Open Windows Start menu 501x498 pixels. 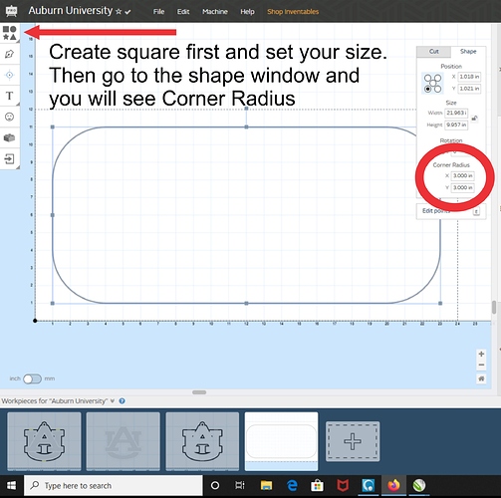tap(11, 486)
